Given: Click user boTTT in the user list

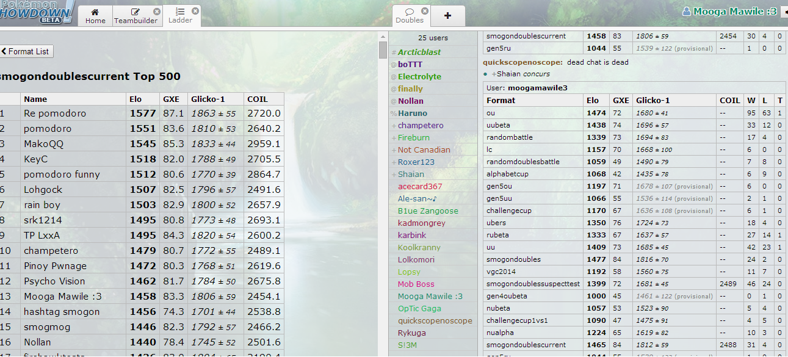Looking at the screenshot, I should [x=410, y=65].
